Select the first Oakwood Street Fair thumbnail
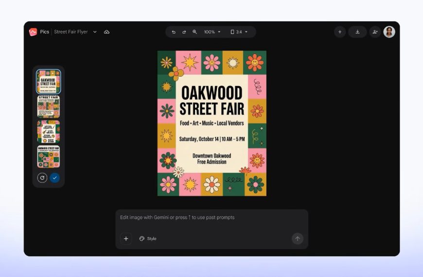This screenshot has width=423, height=277. 49,82
